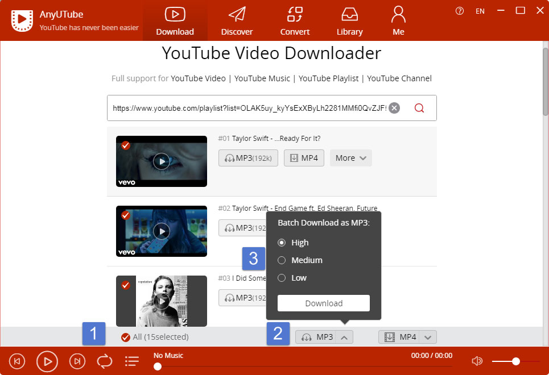Click the vertical scrollbar
Screen dimensions: 549x375
pos(546,81)
